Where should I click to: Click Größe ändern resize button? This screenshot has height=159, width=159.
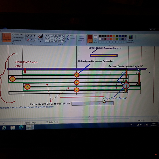pyautogui.click(x=18, y=38)
